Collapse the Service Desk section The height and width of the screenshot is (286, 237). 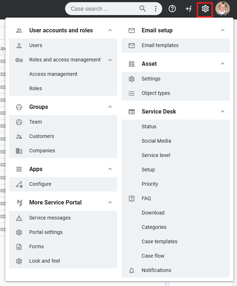pos(223,111)
